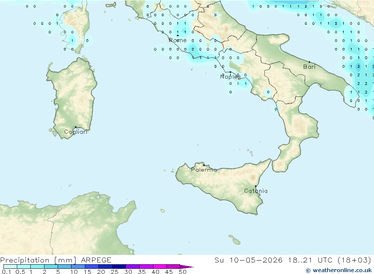Click the Cagliari city label
The width and height of the screenshot is (374, 274).
pyautogui.click(x=76, y=132)
